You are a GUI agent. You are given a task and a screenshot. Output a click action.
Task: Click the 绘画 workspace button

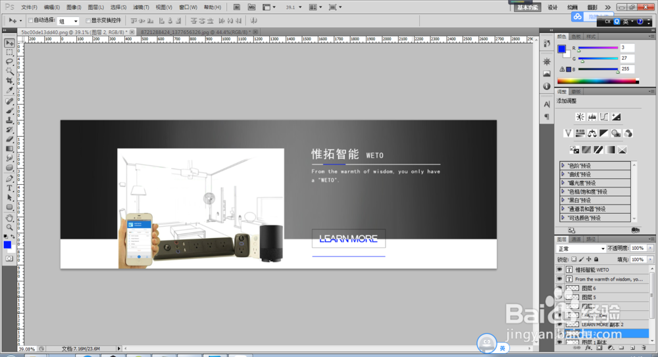click(572, 7)
